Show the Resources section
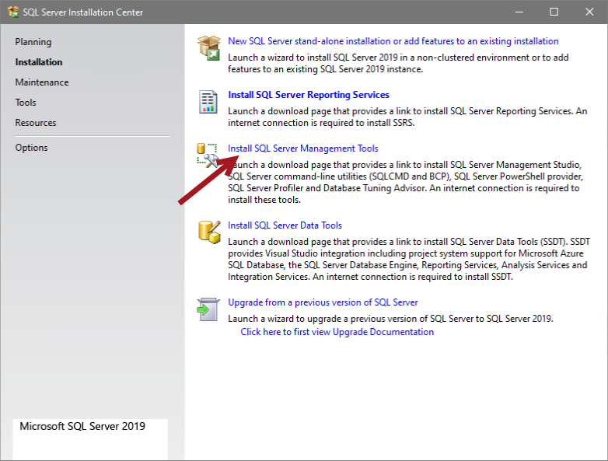This screenshot has height=461, width=608. click(36, 123)
